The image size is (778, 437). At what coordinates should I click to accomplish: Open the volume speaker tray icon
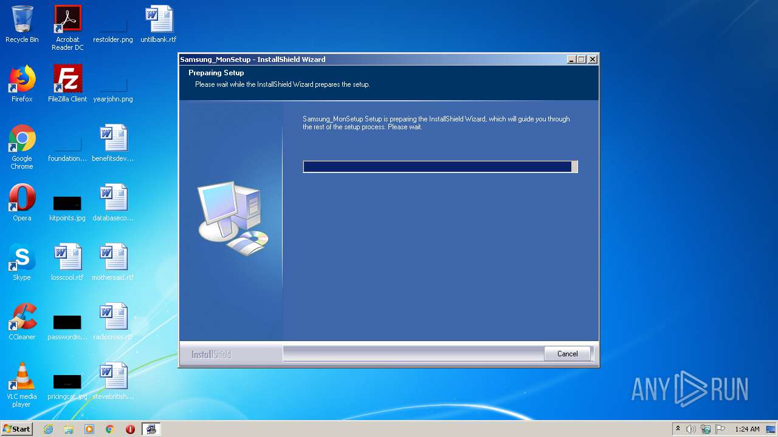(x=691, y=429)
